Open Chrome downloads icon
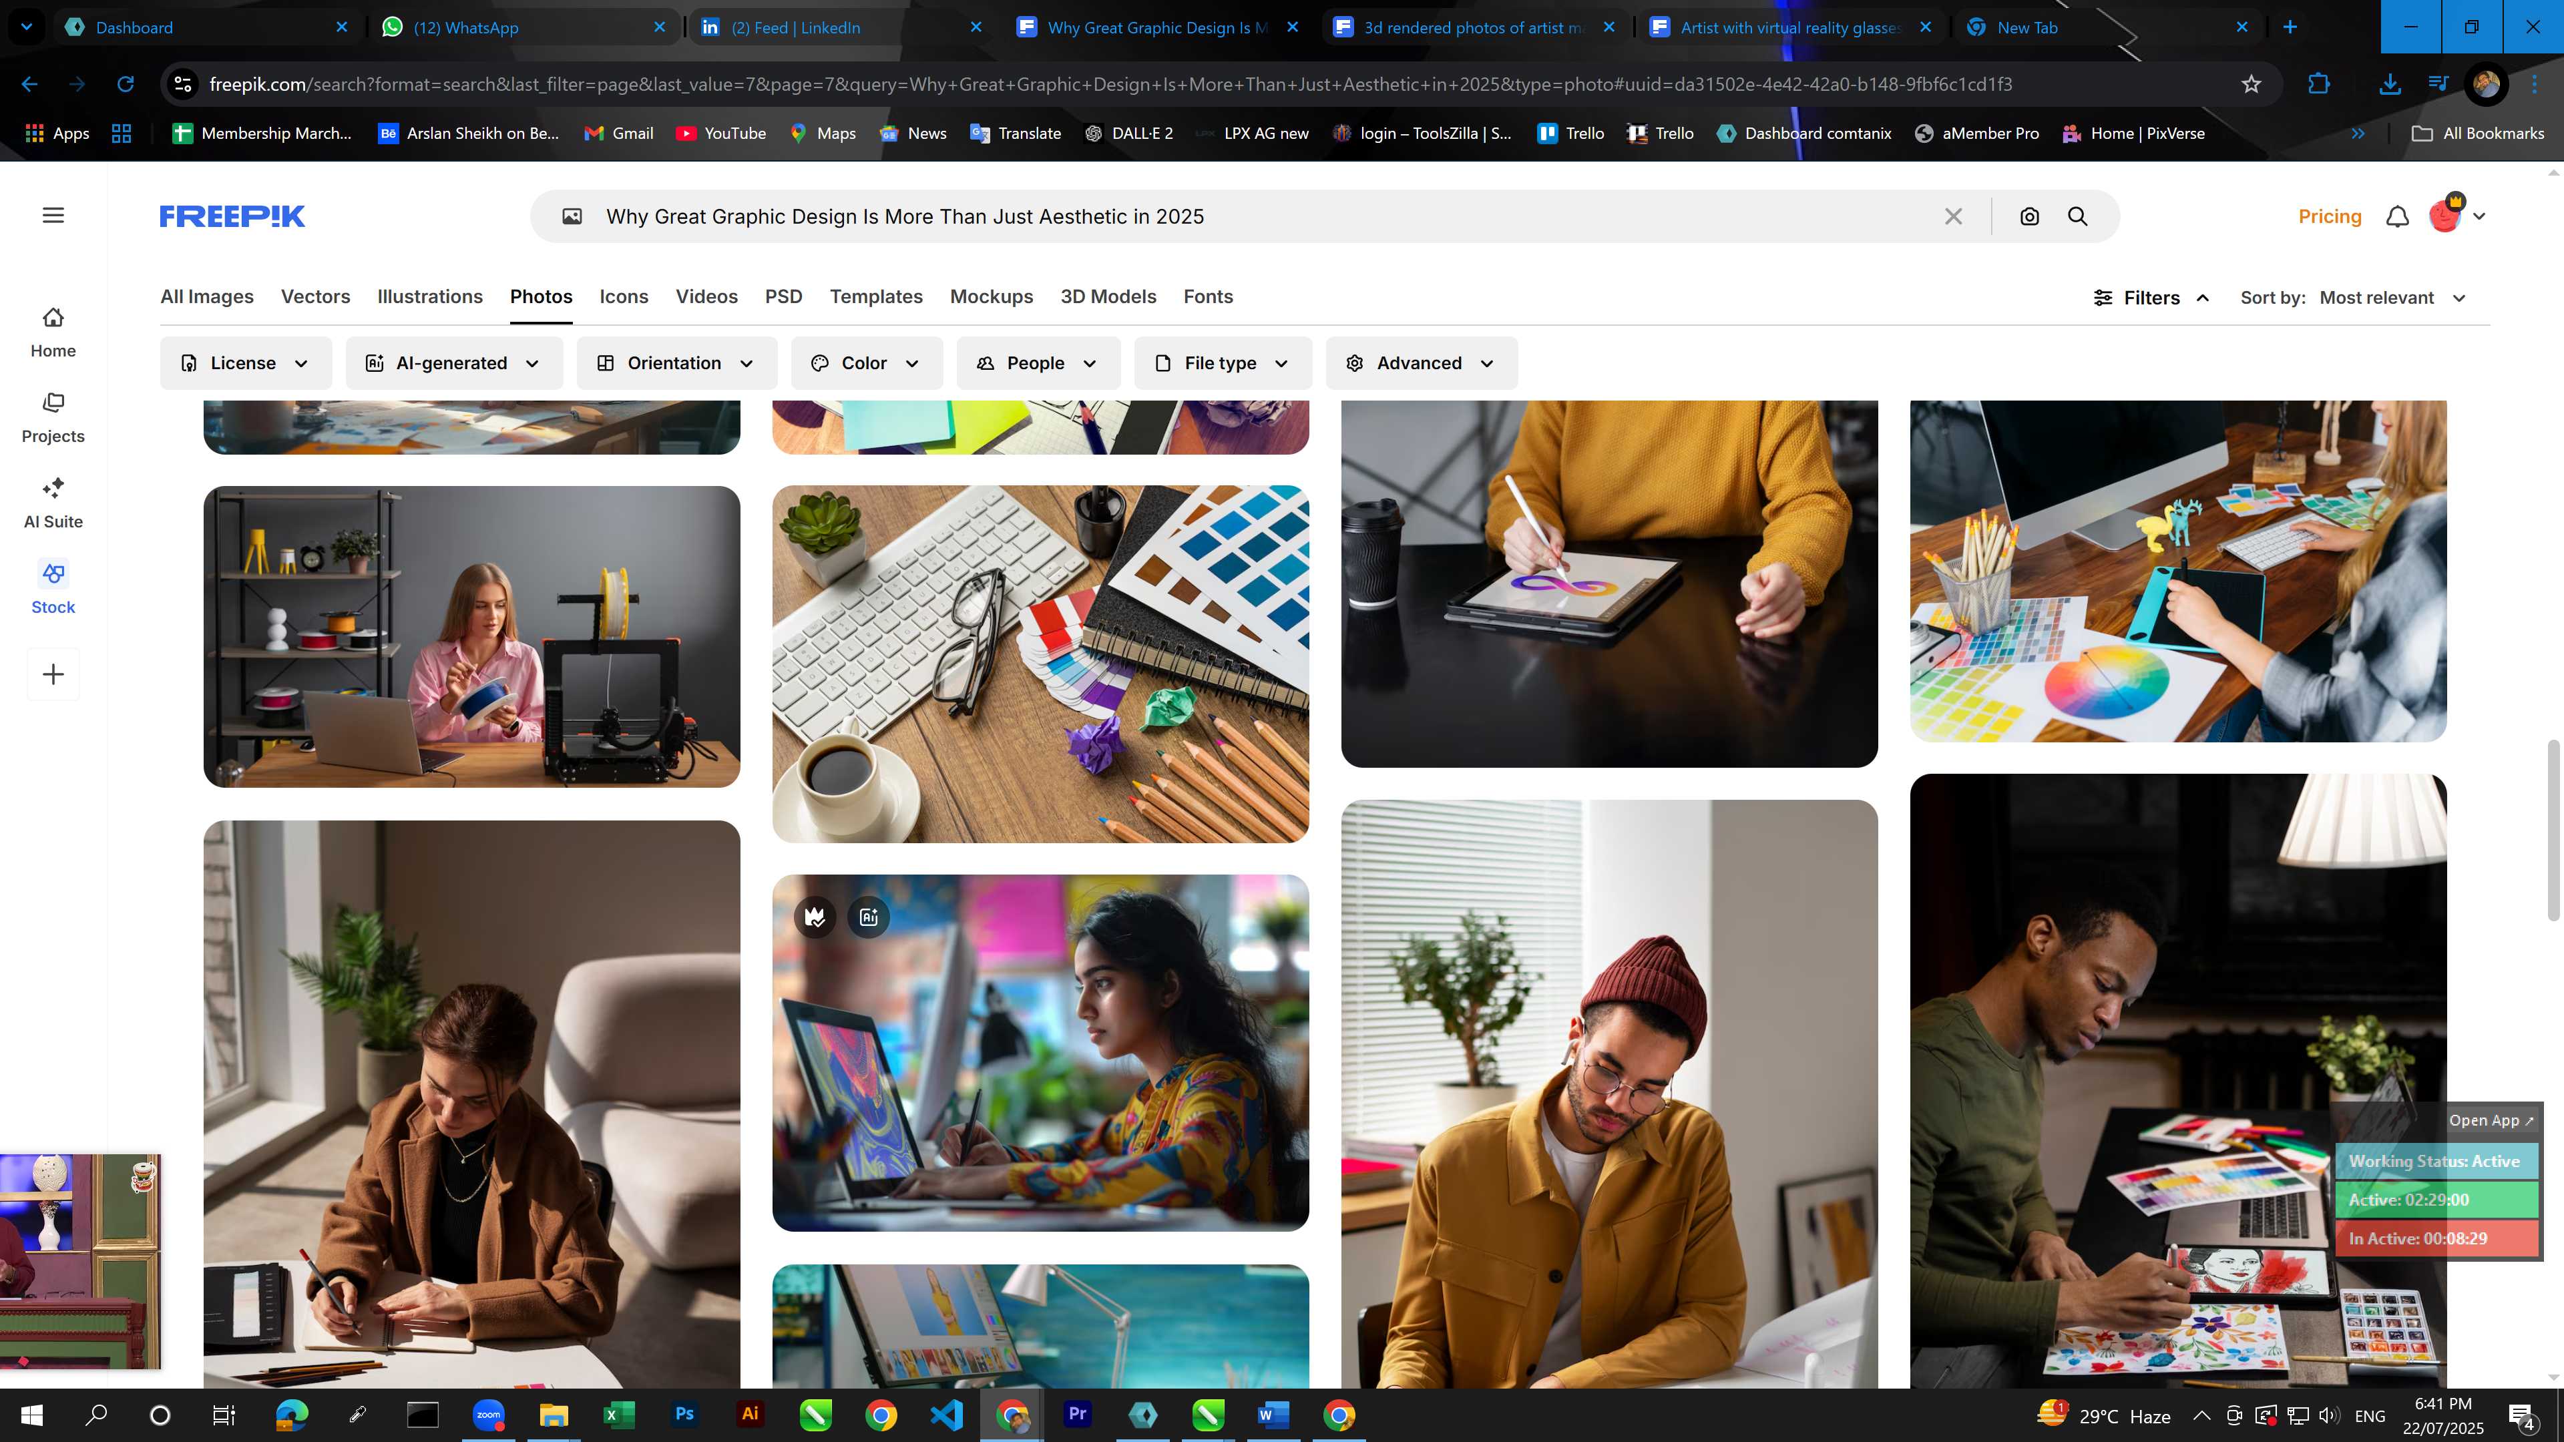The image size is (2564, 1442). (x=2389, y=85)
